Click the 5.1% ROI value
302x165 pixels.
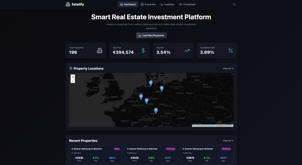tap(207, 158)
